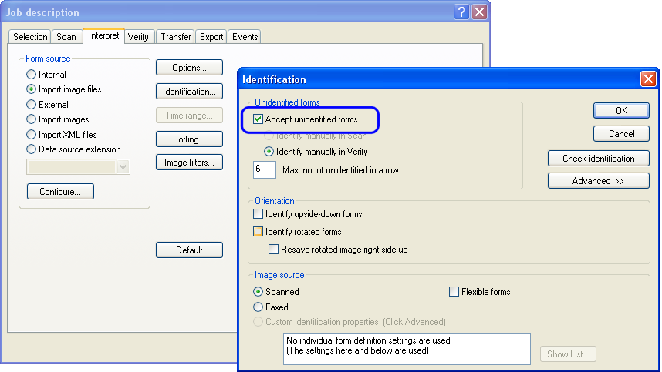Choose Faxed as image source
The width and height of the screenshot is (662, 372).
pyautogui.click(x=258, y=307)
